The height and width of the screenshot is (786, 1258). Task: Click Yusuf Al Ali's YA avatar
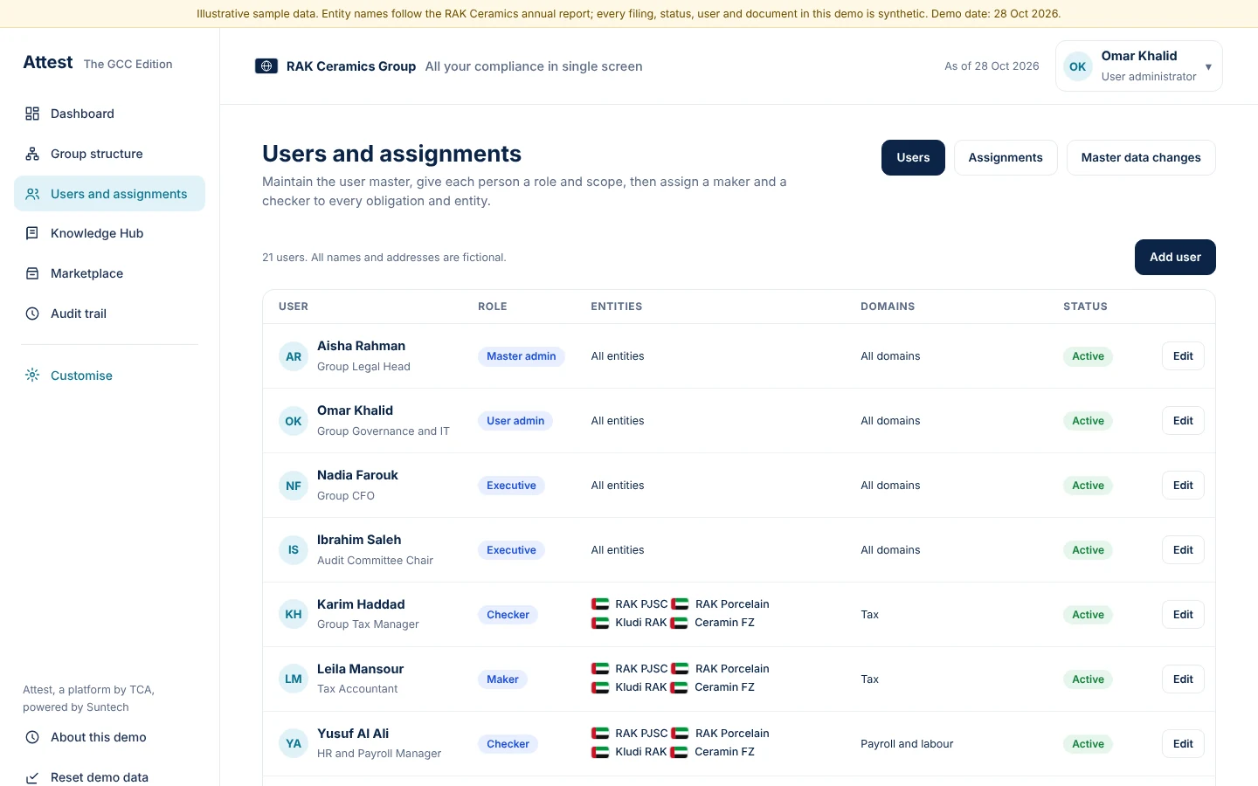pos(294,744)
